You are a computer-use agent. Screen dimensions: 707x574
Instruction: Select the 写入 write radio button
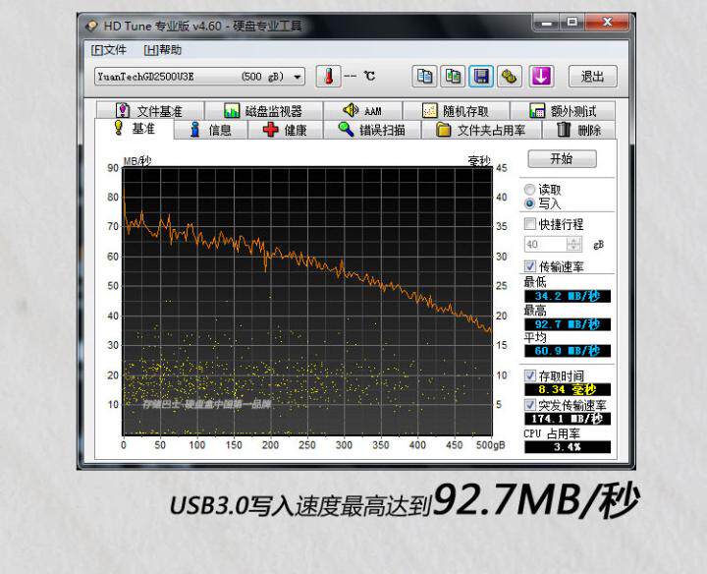point(530,203)
